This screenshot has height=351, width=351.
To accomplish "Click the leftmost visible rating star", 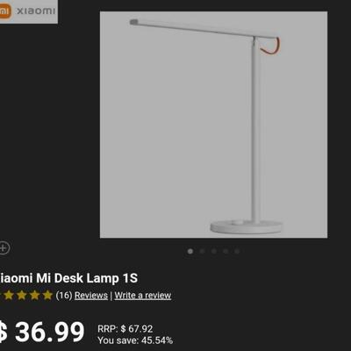I will click(x=9, y=296).
